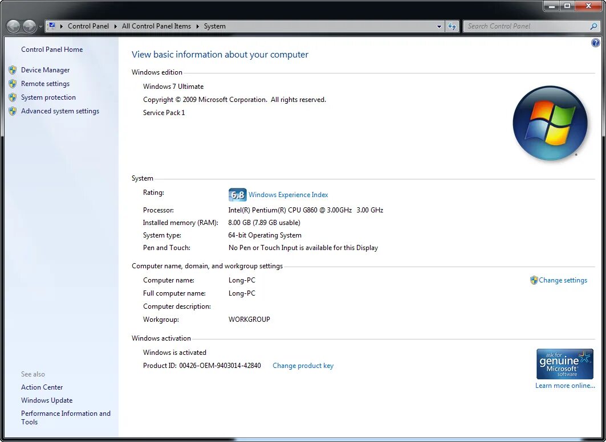Viewport: 606px width, 442px height.
Task: Click the Windows 7 Ultimate text
Action: [x=173, y=87]
